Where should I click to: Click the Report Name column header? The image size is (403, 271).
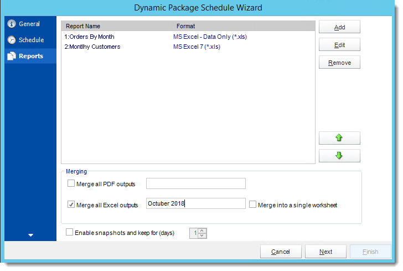(117, 26)
